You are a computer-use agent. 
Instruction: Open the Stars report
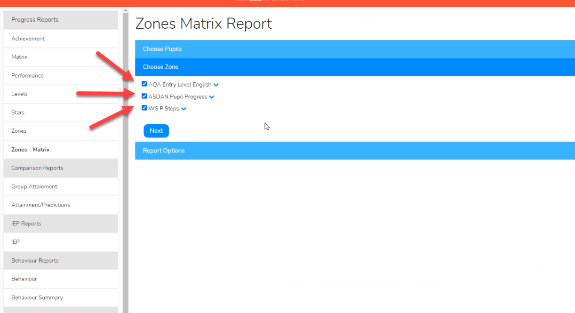pos(18,112)
